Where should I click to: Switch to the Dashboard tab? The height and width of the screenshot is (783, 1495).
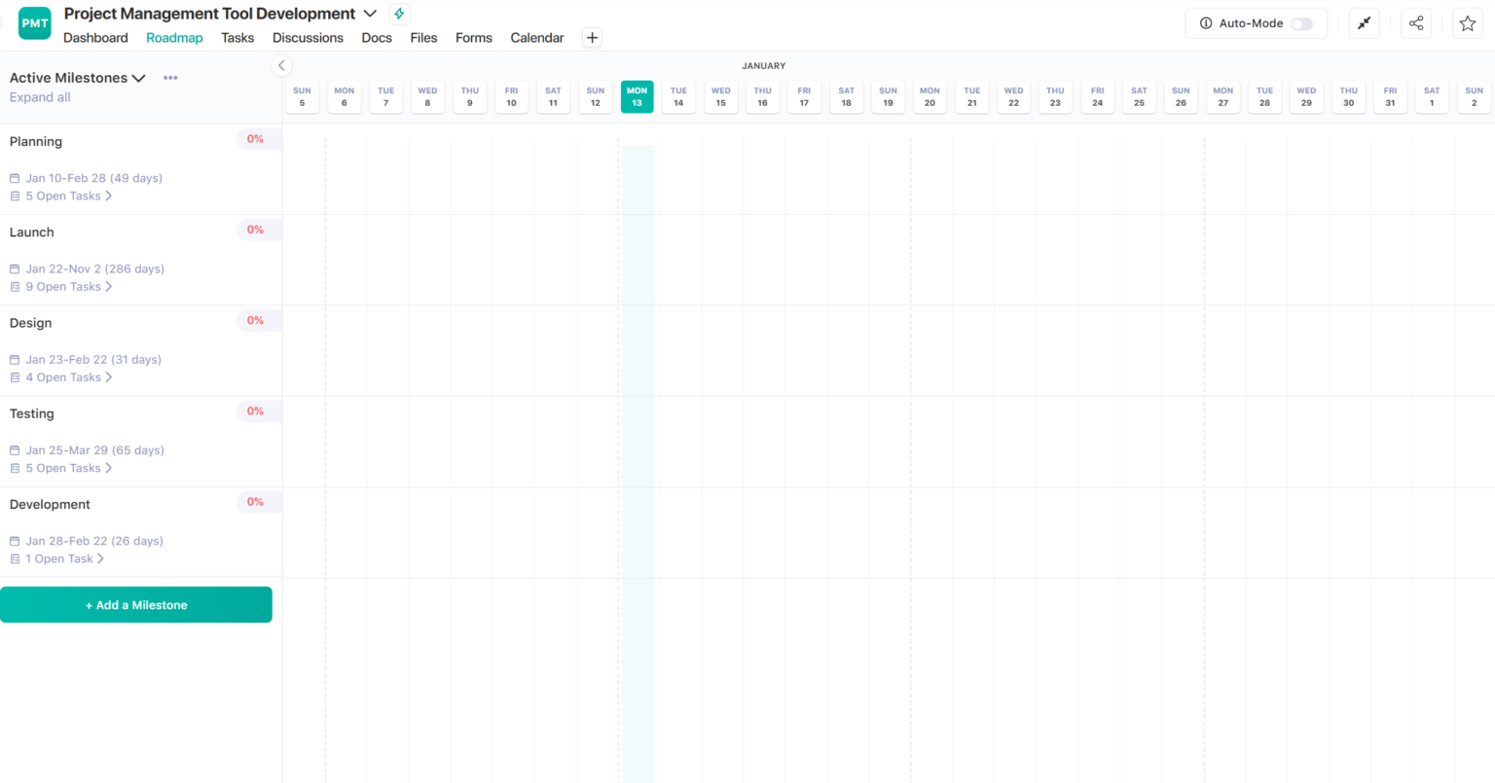click(x=95, y=38)
